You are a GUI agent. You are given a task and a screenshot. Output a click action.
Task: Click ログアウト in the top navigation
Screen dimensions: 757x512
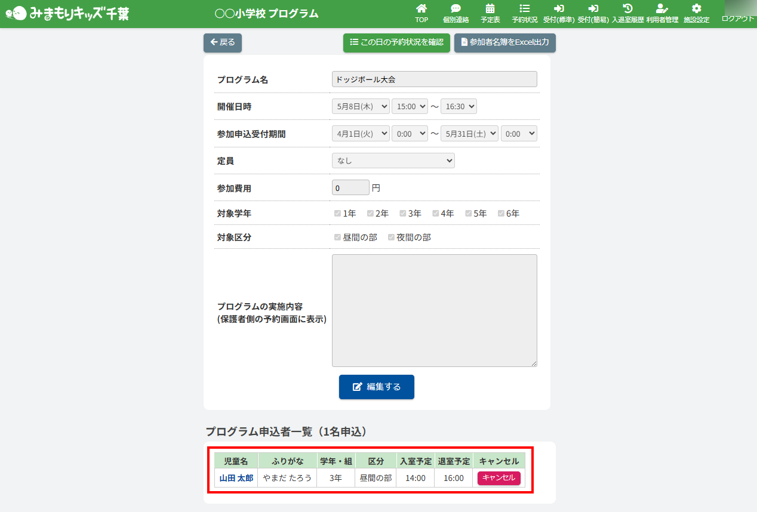click(738, 18)
